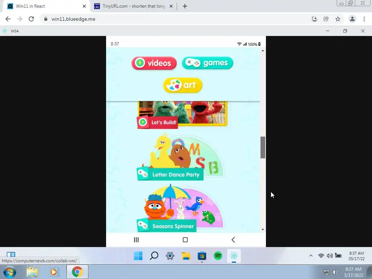Tap Android recent apps navigation icon

point(136,240)
